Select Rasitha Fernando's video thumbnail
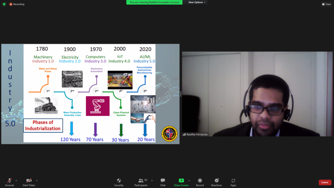The height and width of the screenshot is (188, 334). coord(257,94)
